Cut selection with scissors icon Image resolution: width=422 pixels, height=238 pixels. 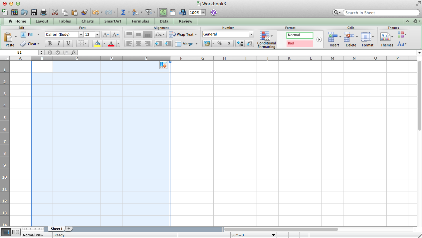(x=55, y=12)
